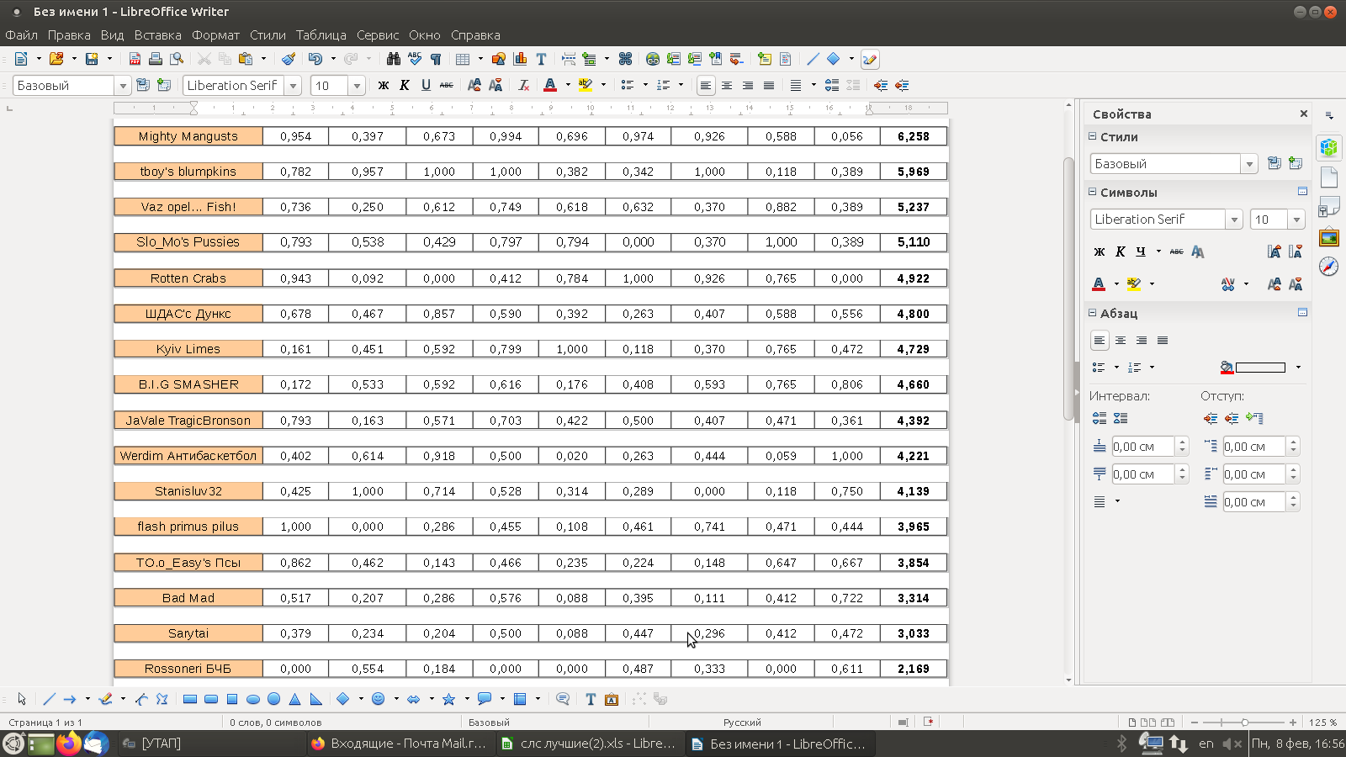This screenshot has height=757, width=1346.
Task: Click the above paragraph spacing input field
Action: pyautogui.click(x=1142, y=447)
